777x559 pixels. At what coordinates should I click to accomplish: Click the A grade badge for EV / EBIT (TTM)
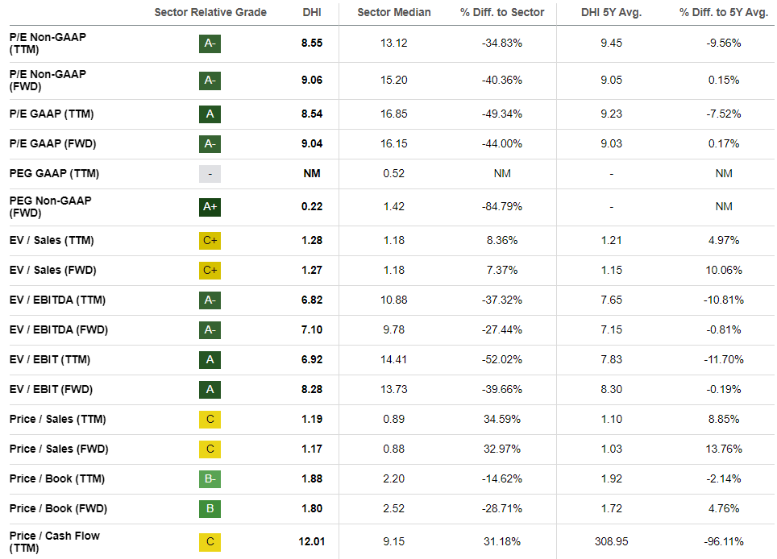point(210,360)
